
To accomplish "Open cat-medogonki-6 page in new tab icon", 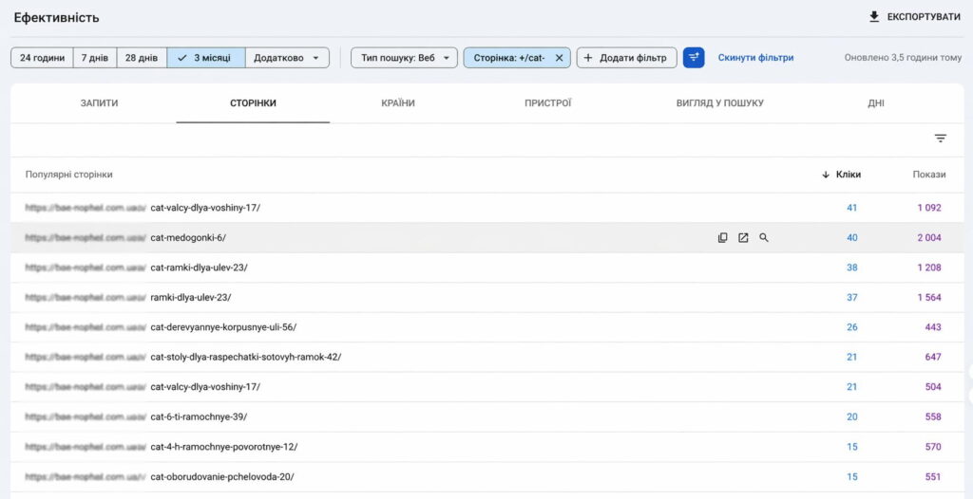I will click(x=743, y=238).
